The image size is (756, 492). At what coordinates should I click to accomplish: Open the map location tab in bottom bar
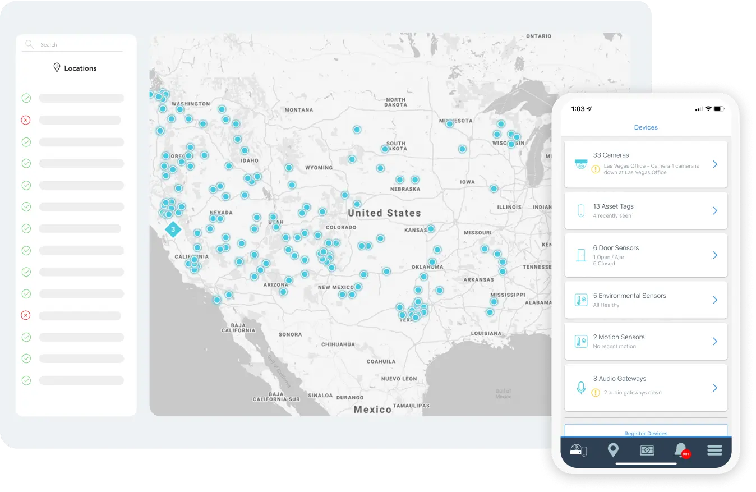(613, 450)
